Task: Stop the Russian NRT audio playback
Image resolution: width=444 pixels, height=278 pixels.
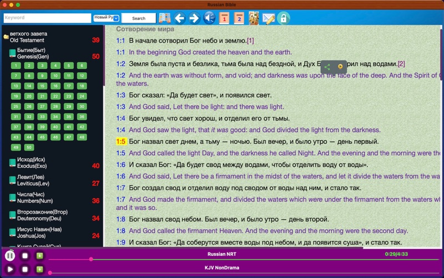Action: pyautogui.click(x=25, y=256)
